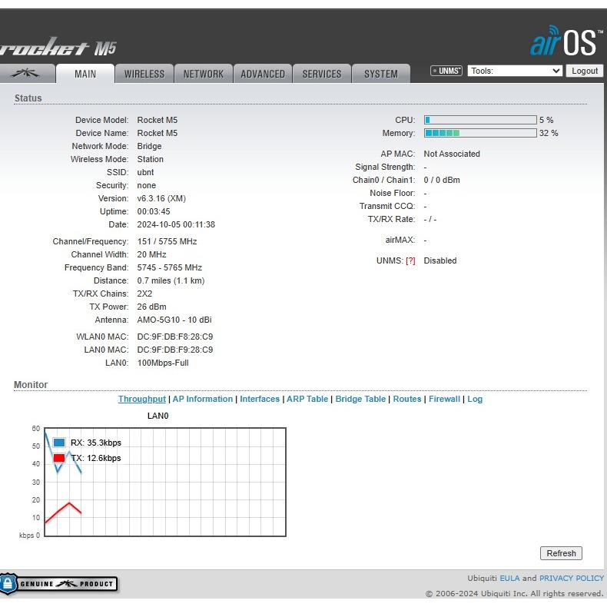Log out with the Logout button
This screenshot has width=607, height=607.
coord(585,71)
